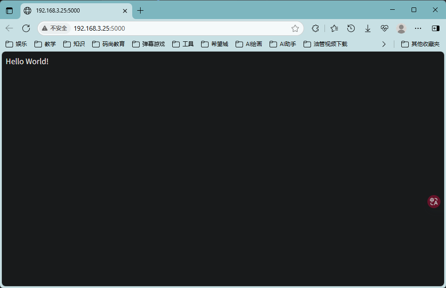Click the floating translate 中/A icon
This screenshot has width=446, height=288.
tap(433, 201)
